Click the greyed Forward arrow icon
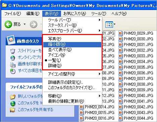 pos(34,24)
